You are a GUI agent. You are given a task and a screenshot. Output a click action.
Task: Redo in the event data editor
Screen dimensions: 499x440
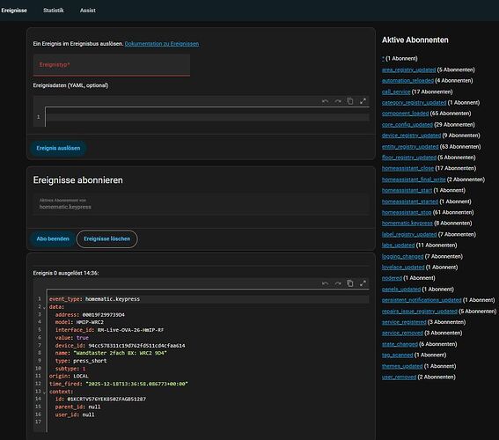pyautogui.click(x=338, y=101)
